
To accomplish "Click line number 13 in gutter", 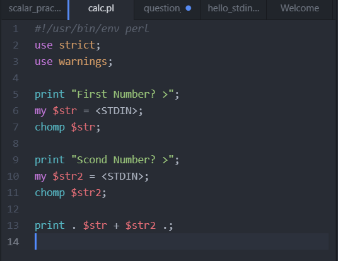I will coord(13,226).
